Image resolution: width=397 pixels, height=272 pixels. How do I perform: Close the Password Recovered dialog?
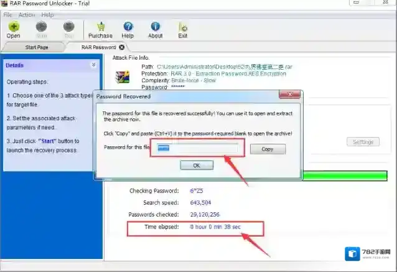pyautogui.click(x=289, y=95)
